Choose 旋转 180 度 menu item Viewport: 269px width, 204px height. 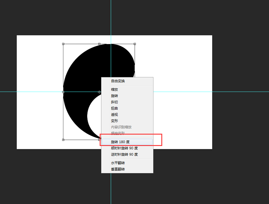(127, 142)
